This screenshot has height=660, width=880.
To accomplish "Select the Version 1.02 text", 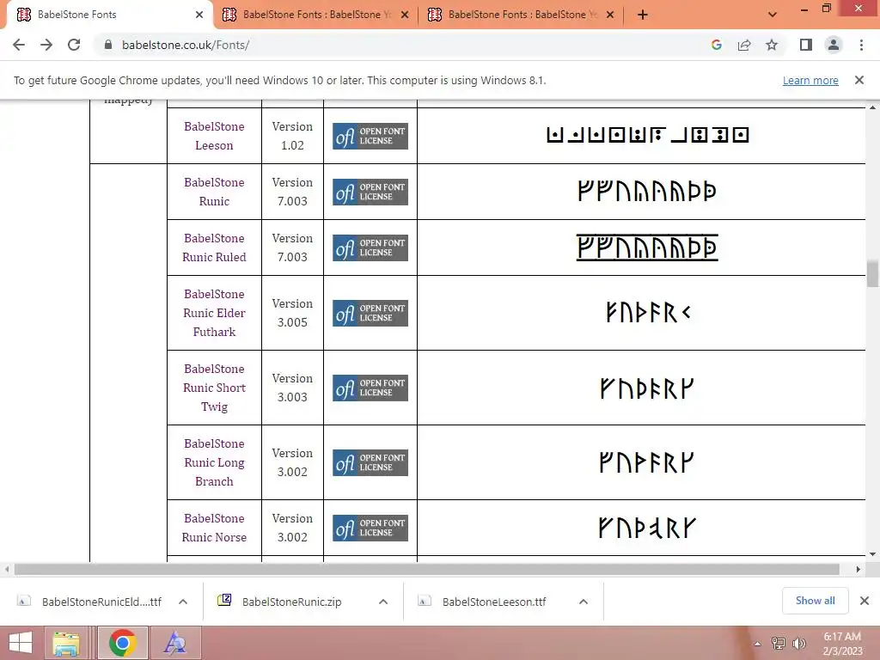I will click(292, 136).
